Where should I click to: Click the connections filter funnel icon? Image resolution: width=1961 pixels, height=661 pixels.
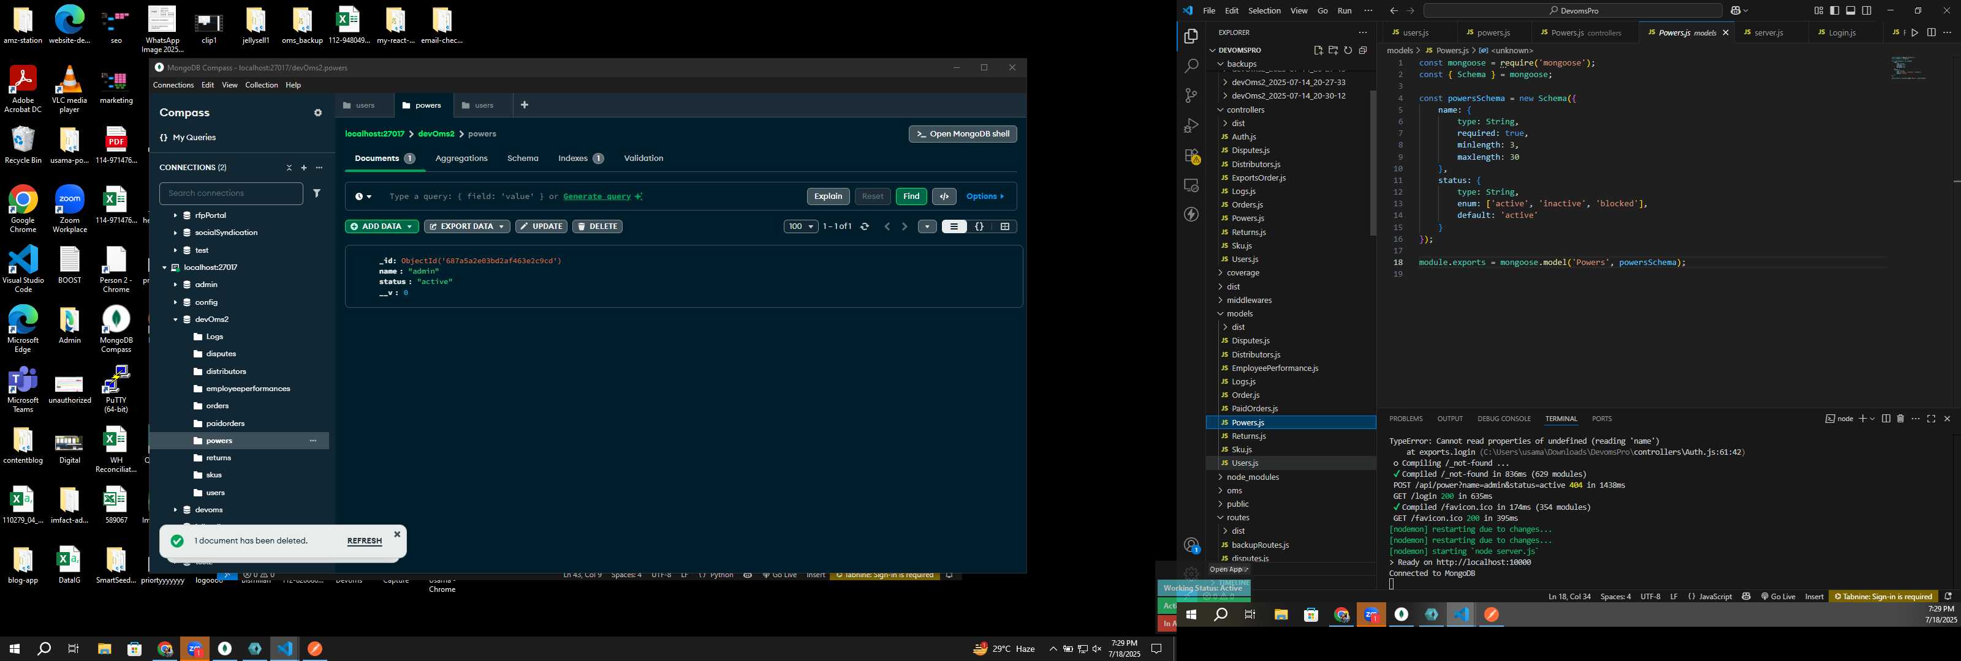click(x=317, y=193)
